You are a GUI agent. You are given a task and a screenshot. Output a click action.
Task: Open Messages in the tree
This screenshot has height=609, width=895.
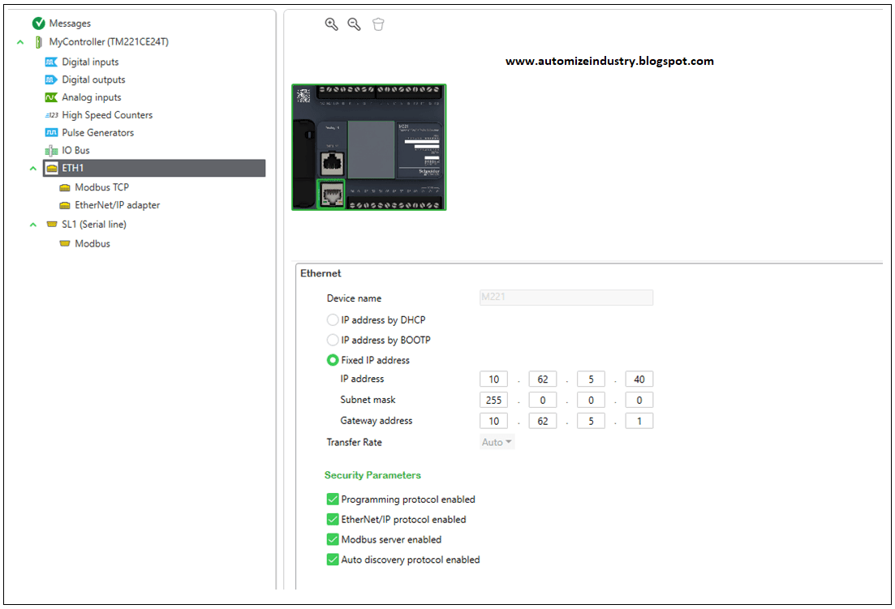tap(70, 24)
